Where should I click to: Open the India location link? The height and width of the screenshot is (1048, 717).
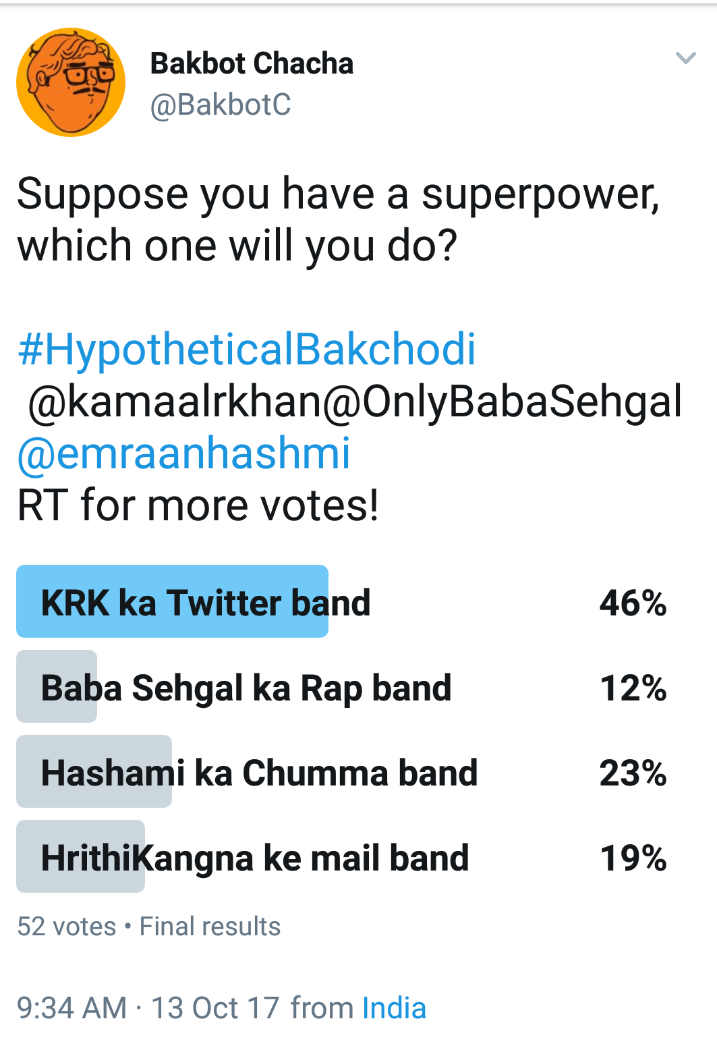(394, 1008)
